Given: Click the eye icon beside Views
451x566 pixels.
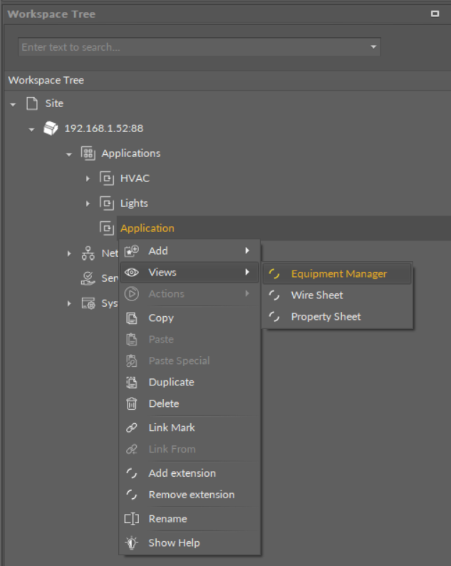Looking at the screenshot, I should pos(131,273).
